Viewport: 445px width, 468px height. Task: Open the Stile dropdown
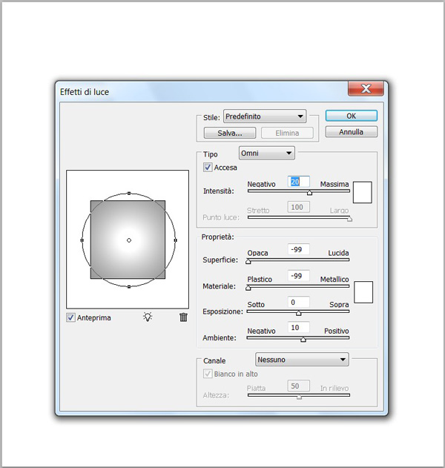265,116
